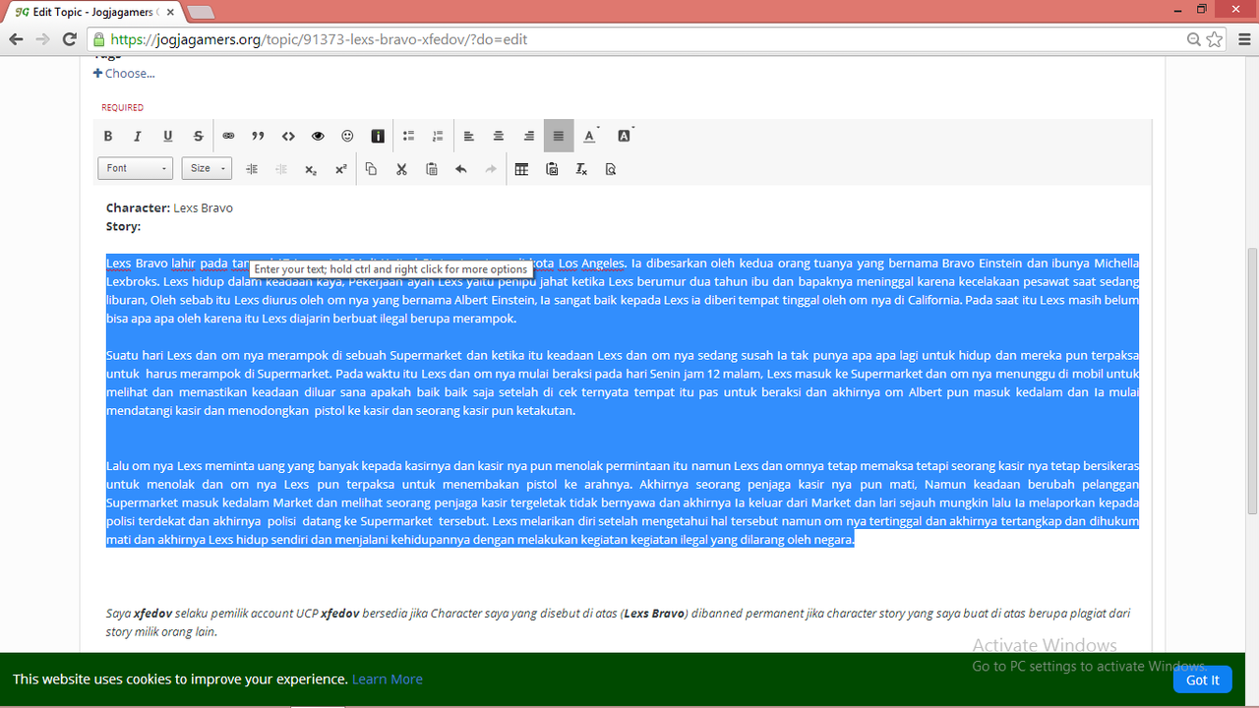
Task: Paste from clipboard icon
Action: 431,169
